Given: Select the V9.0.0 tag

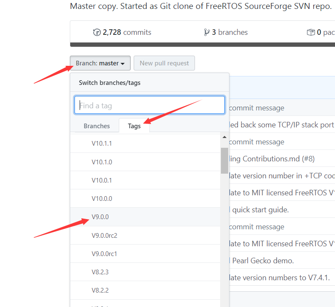Looking at the screenshot, I should 100,217.
